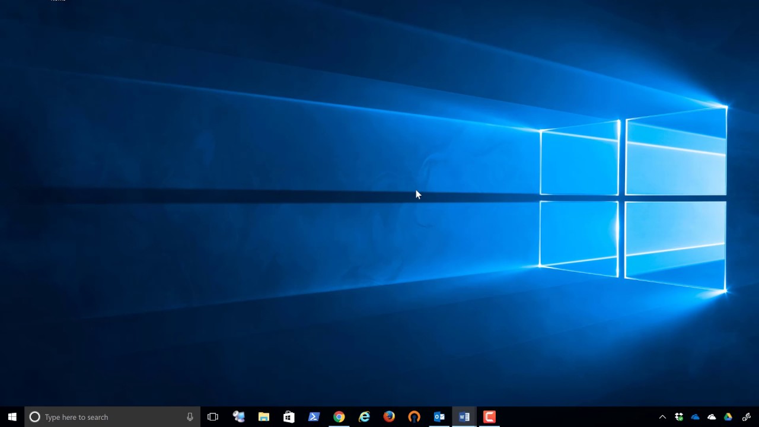The image size is (759, 427).
Task: Open File Explorer from the taskbar
Action: pos(264,417)
